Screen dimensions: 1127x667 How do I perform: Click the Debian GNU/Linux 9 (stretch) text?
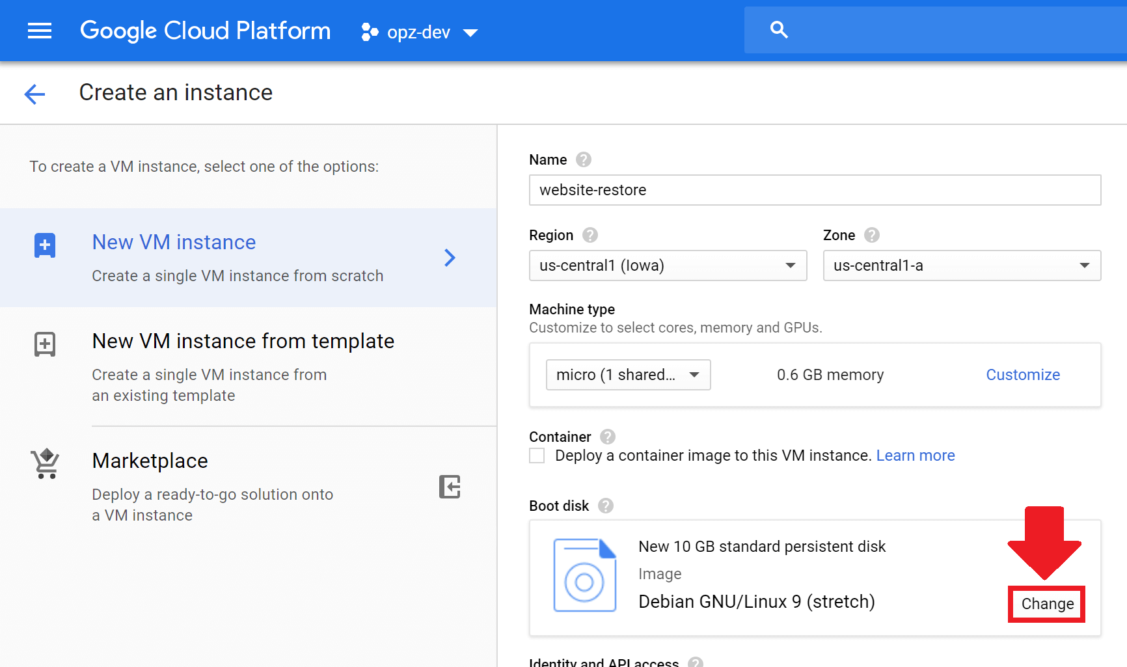click(x=757, y=602)
